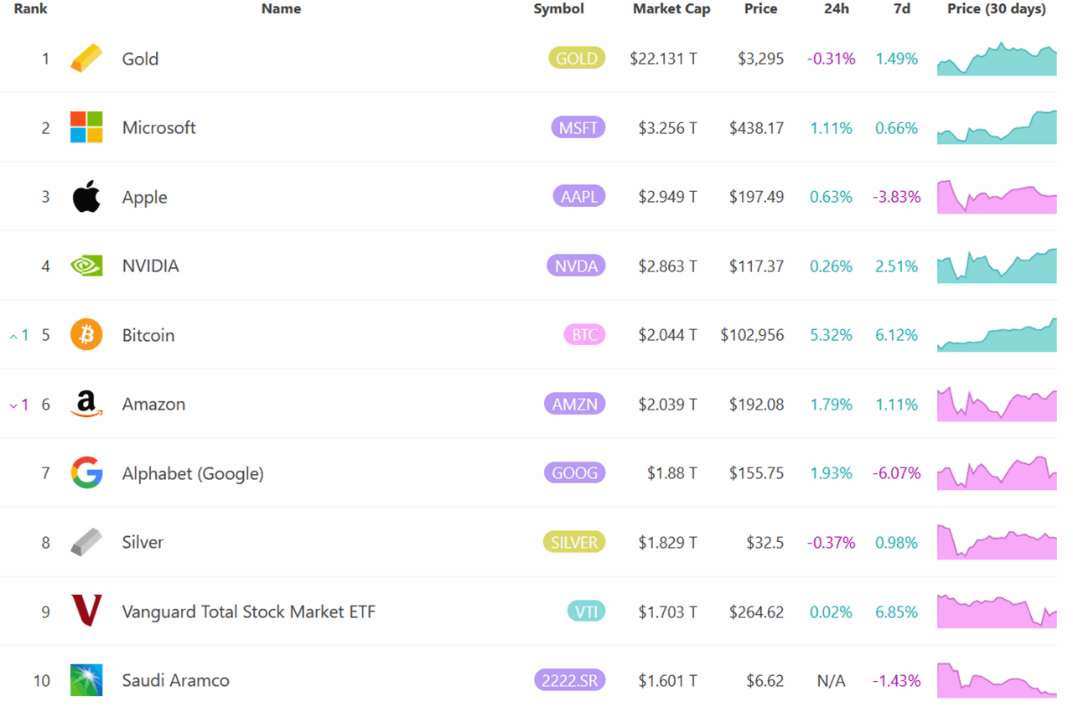Click Amazon's rank-down arrow indicator

(x=18, y=405)
